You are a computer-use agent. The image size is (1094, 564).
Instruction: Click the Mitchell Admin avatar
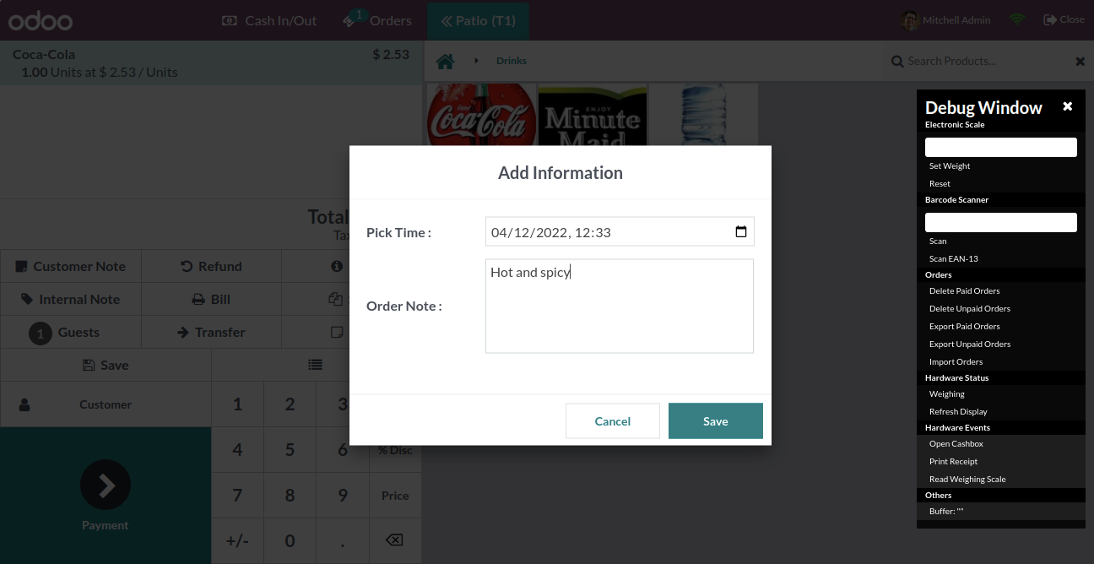click(909, 20)
